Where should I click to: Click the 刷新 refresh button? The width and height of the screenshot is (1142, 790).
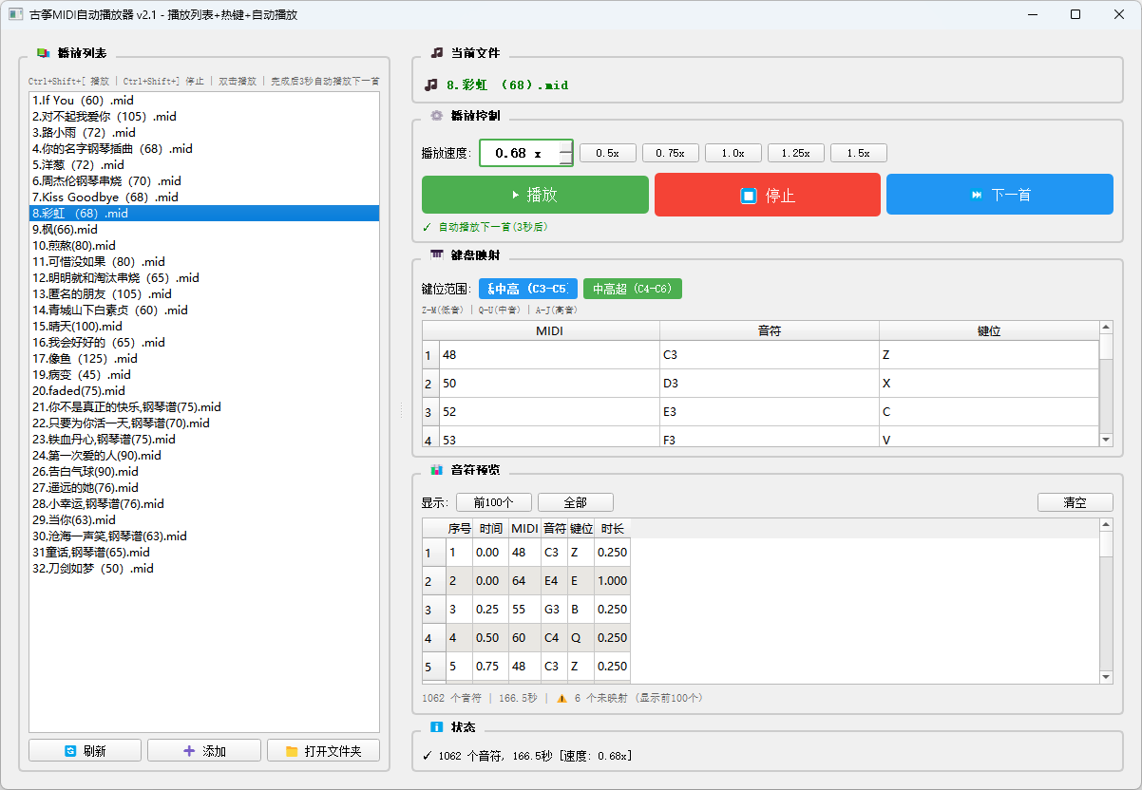pos(85,750)
